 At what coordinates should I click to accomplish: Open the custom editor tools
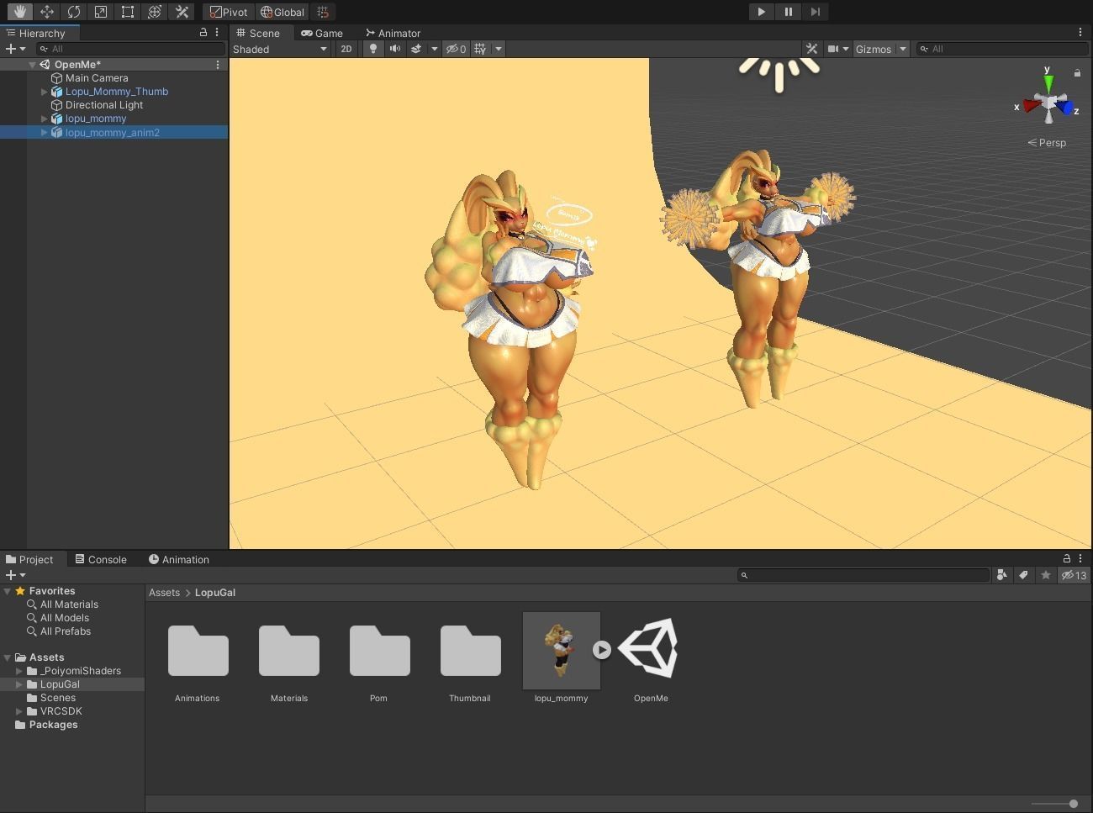(181, 12)
